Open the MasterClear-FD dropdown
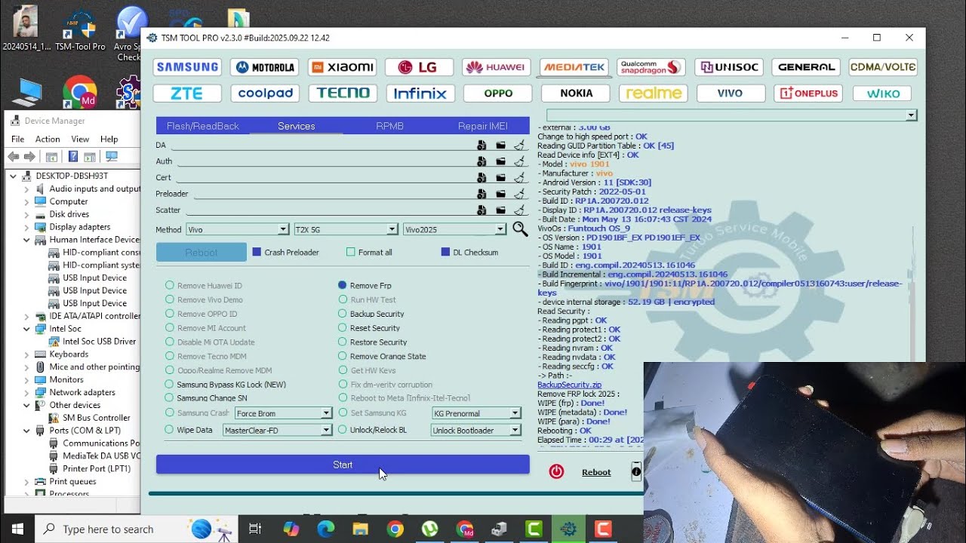The image size is (966, 543). click(277, 431)
